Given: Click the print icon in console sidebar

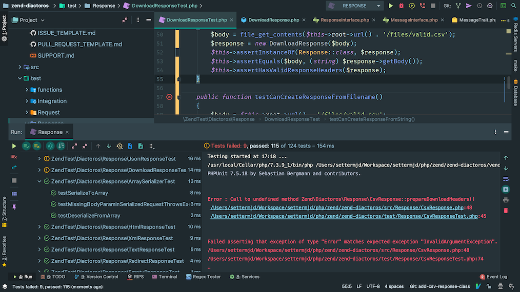Looking at the screenshot, I should click(506, 200).
